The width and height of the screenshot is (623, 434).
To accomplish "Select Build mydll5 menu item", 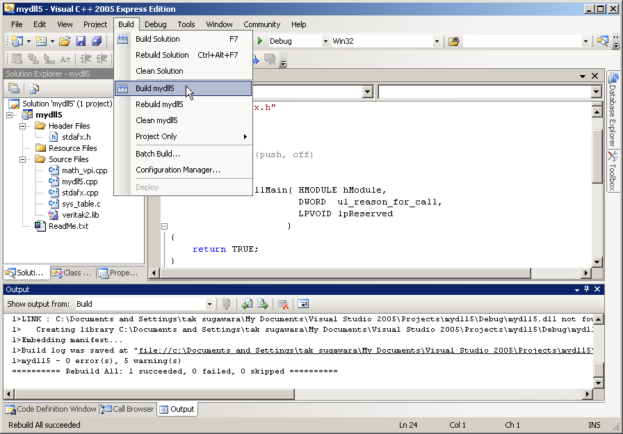I will (184, 88).
